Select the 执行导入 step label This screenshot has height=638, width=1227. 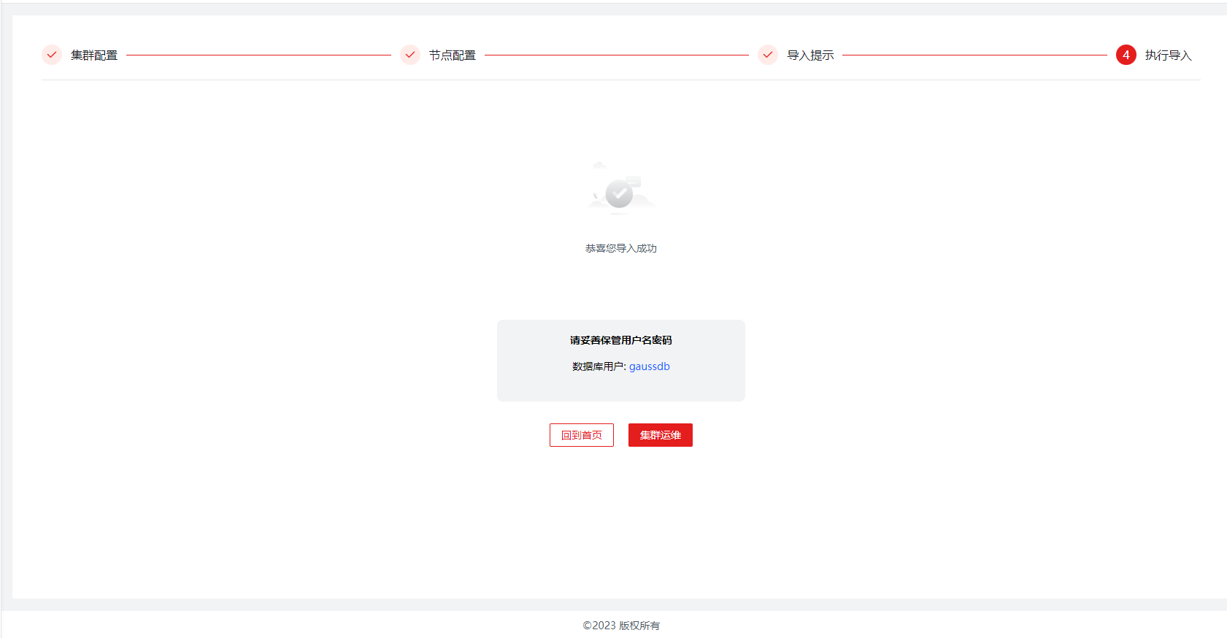[x=1168, y=55]
